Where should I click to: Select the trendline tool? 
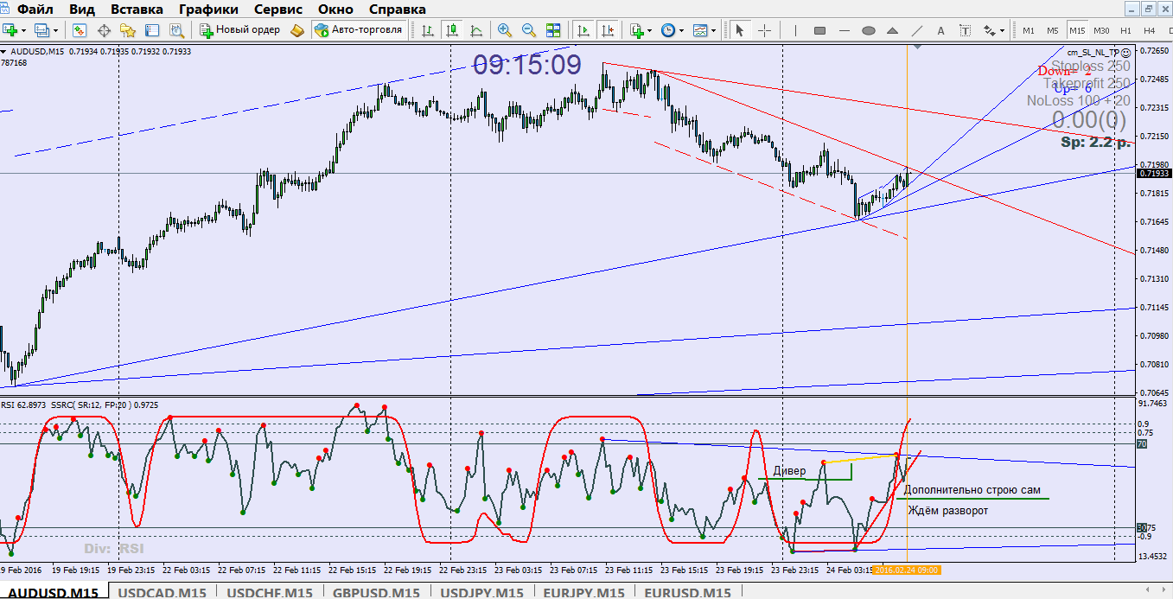(x=917, y=30)
